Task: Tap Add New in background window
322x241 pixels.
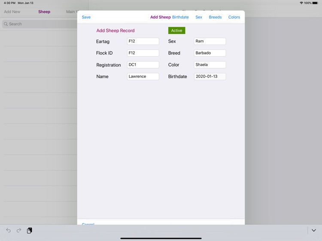Action: coord(12,12)
